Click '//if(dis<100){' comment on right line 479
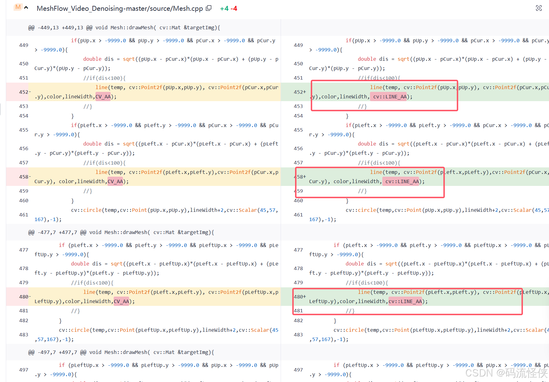The image size is (549, 382). 367,283
